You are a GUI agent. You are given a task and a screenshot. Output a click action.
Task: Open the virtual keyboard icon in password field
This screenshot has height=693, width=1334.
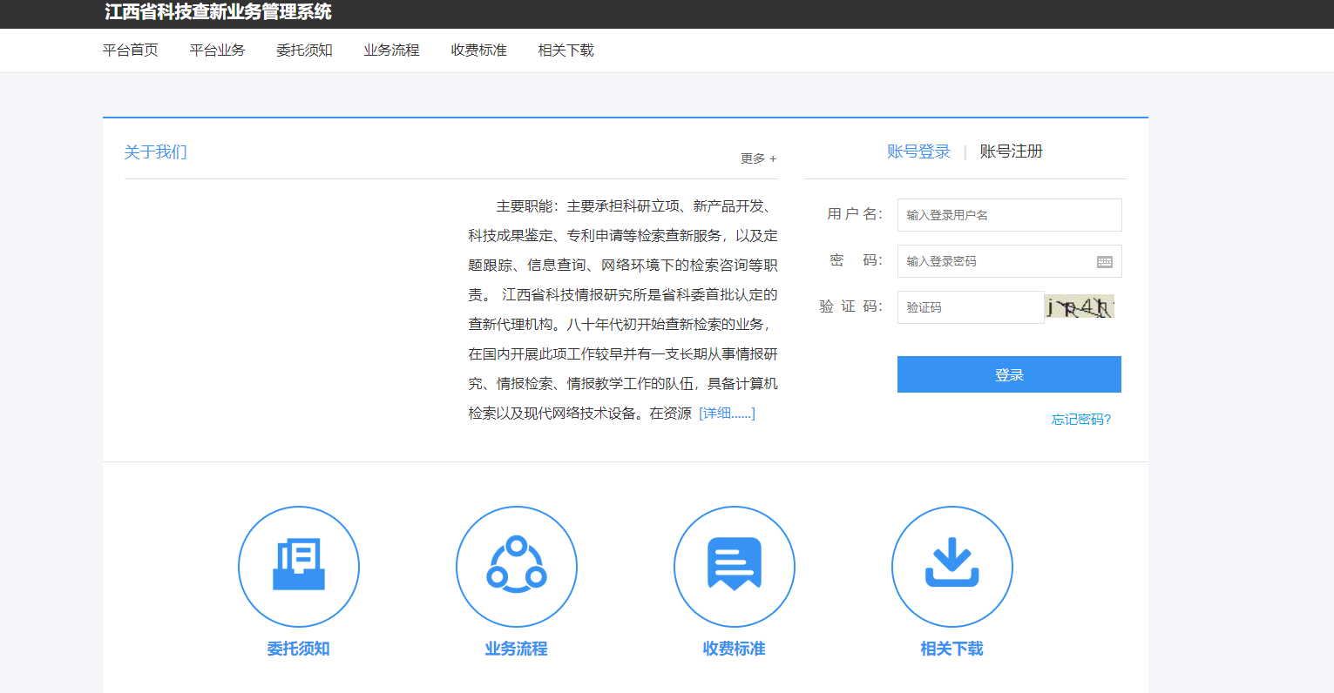[1104, 262]
